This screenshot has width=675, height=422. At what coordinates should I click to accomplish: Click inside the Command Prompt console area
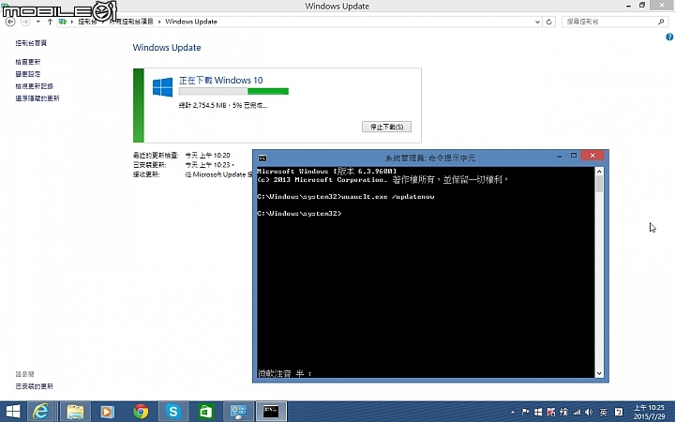(426, 272)
